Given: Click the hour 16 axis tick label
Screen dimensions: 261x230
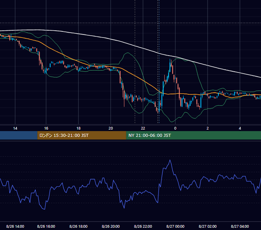Looking at the screenshot, I should point(46,128).
